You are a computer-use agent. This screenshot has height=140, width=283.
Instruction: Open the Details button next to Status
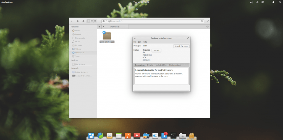(156, 50)
